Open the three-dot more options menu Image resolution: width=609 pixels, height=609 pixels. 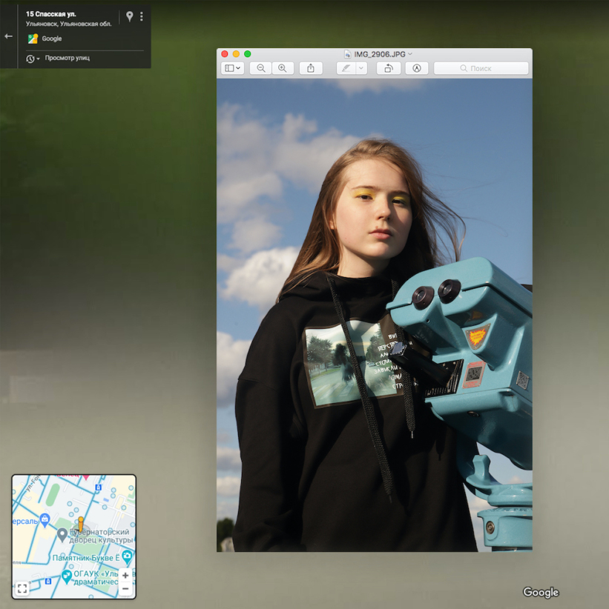pos(142,16)
